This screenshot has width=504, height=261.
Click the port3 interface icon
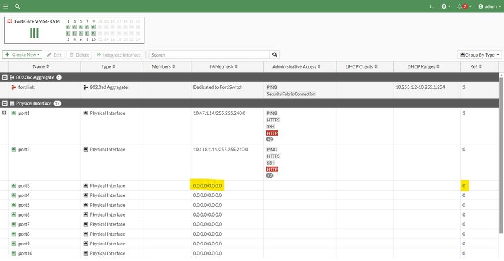click(13, 186)
